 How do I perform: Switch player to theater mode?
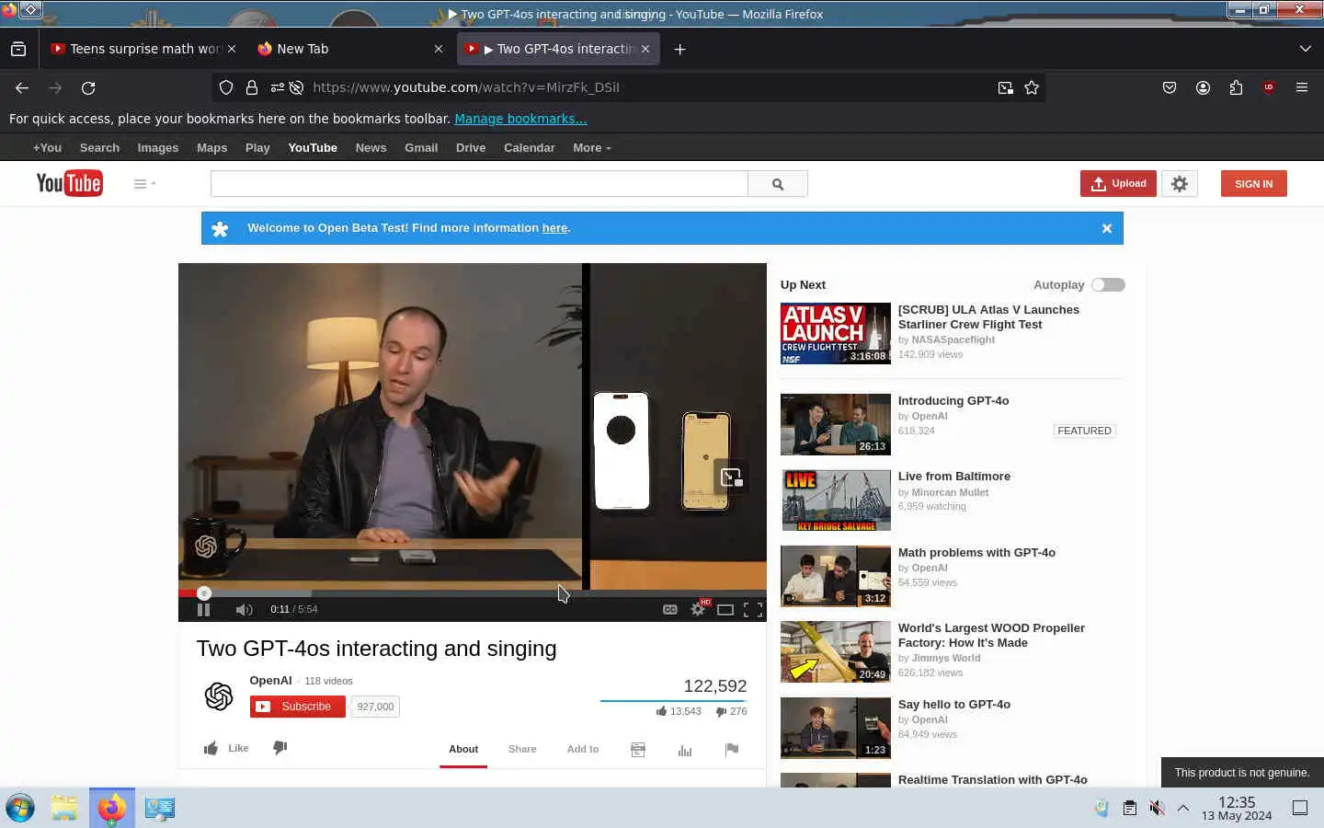click(725, 609)
